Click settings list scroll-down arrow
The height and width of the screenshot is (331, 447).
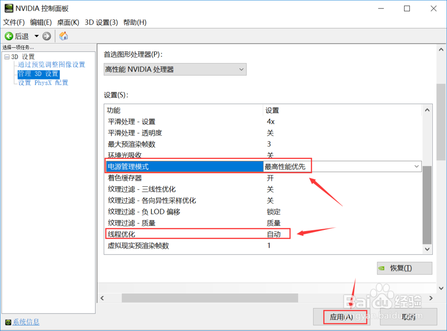point(427,249)
